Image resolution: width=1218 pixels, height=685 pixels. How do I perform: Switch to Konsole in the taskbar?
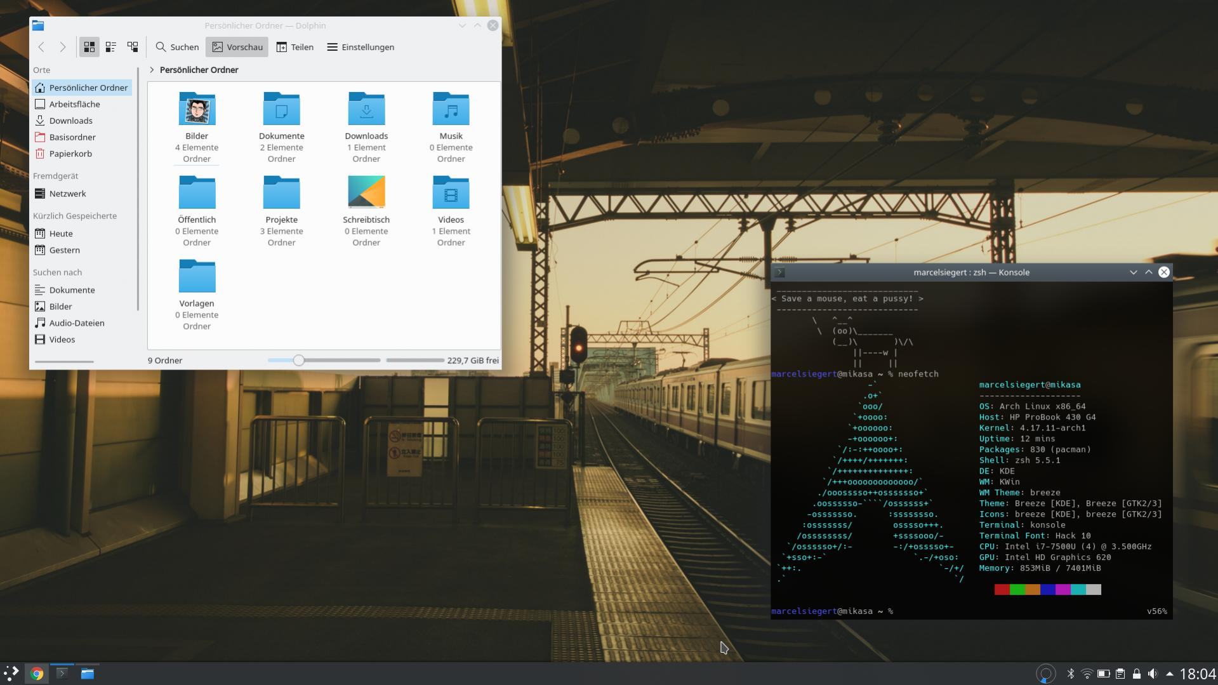(62, 674)
